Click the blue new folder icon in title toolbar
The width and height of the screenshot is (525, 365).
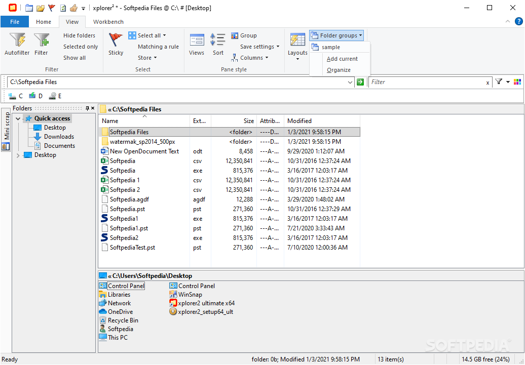[x=29, y=8]
